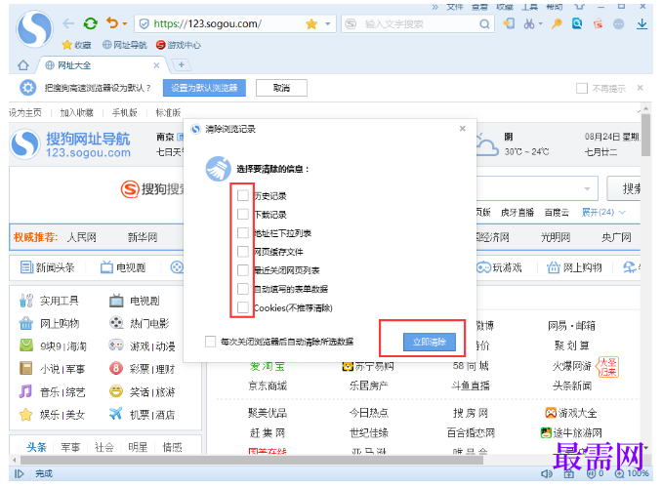Expand the 展开(24) links list
The image size is (662, 487).
pos(603,212)
